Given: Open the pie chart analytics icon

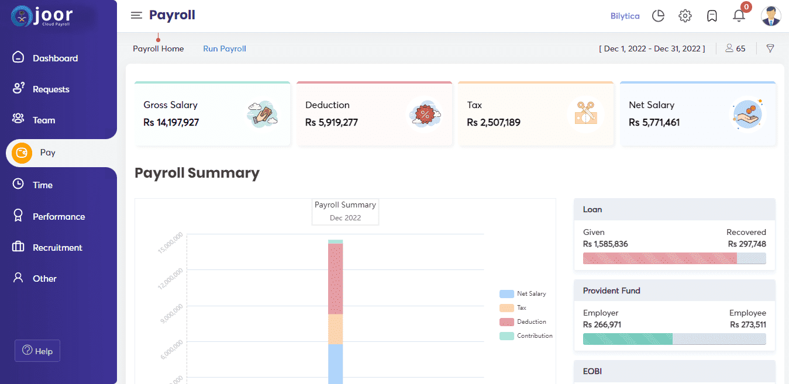Looking at the screenshot, I should (x=658, y=16).
